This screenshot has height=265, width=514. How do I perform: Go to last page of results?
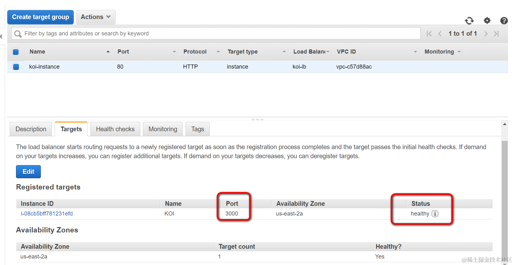click(496, 34)
